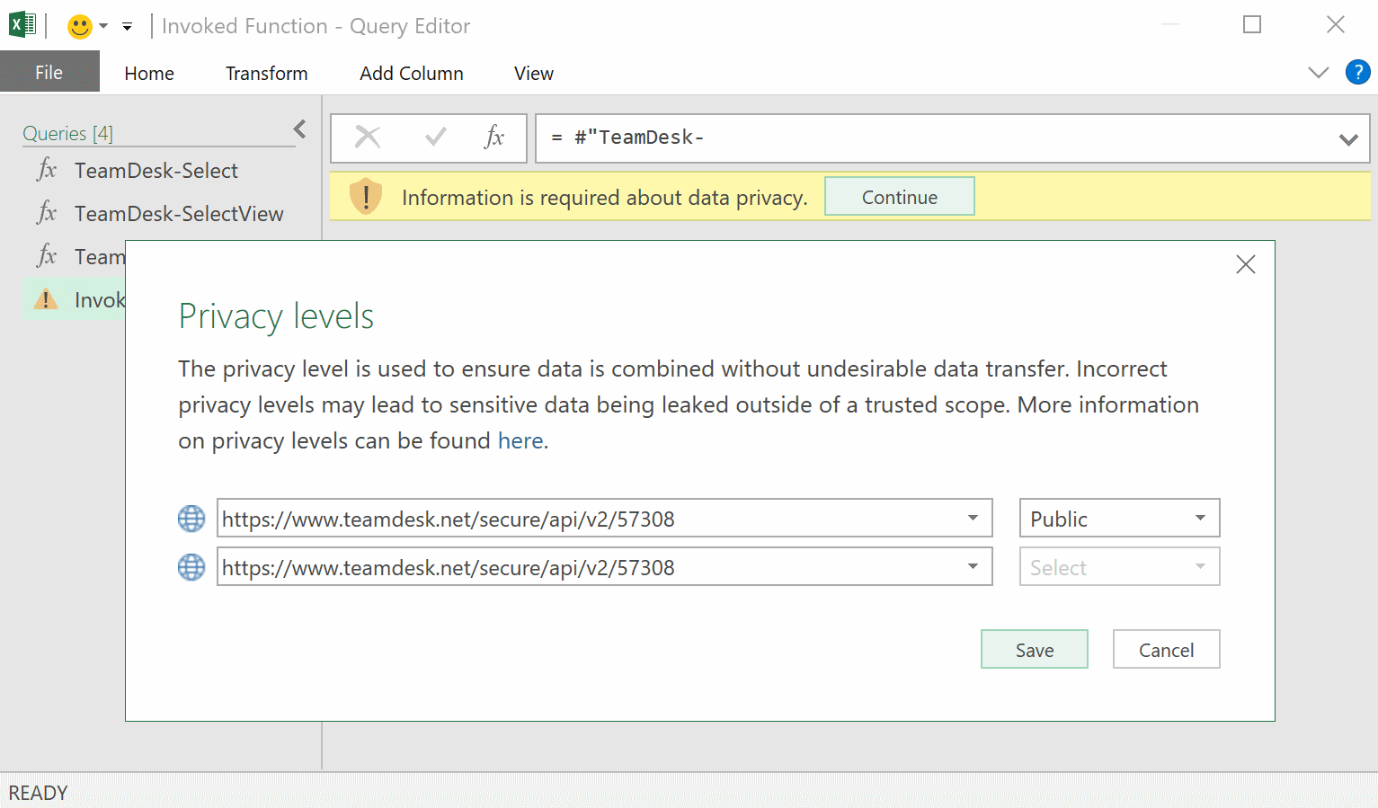1378x808 pixels.
Task: Expand the first TeamDesk URL dropdown
Action: [x=973, y=519]
